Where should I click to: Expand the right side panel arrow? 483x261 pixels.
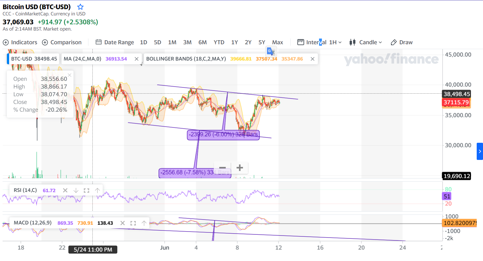pos(480,151)
